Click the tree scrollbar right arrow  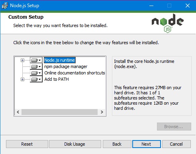pos(102,112)
